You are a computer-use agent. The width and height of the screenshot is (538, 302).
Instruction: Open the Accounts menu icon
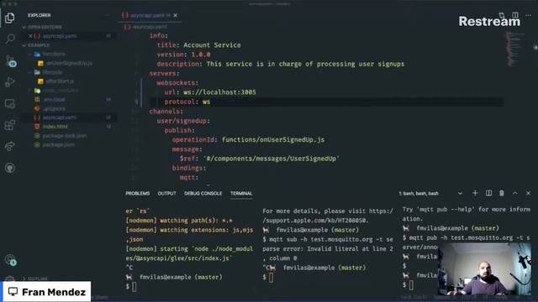[10, 260]
